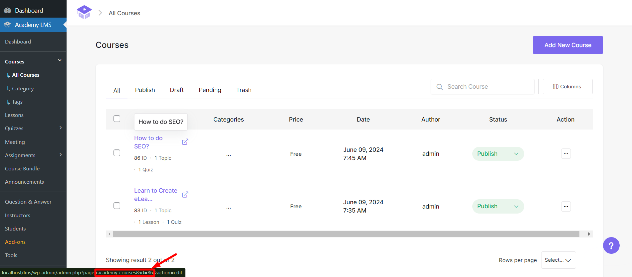The image size is (632, 277).
Task: Open action menu for How to do SEO course
Action: (x=566, y=154)
